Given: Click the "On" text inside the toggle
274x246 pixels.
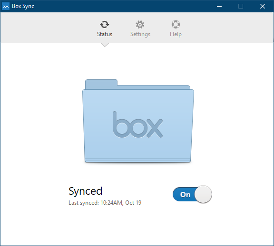Looking at the screenshot, I should (x=185, y=195).
